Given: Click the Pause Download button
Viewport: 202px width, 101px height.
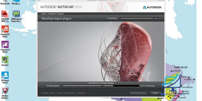Looking at the screenshot, I should tap(138, 93).
